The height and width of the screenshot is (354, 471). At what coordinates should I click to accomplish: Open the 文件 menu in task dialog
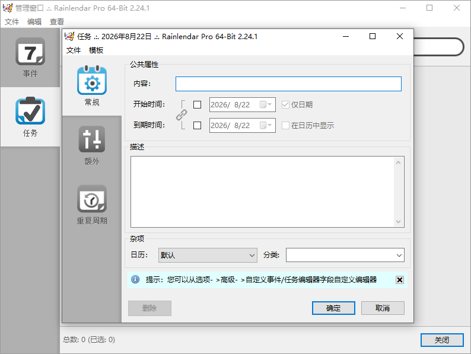[x=74, y=50]
